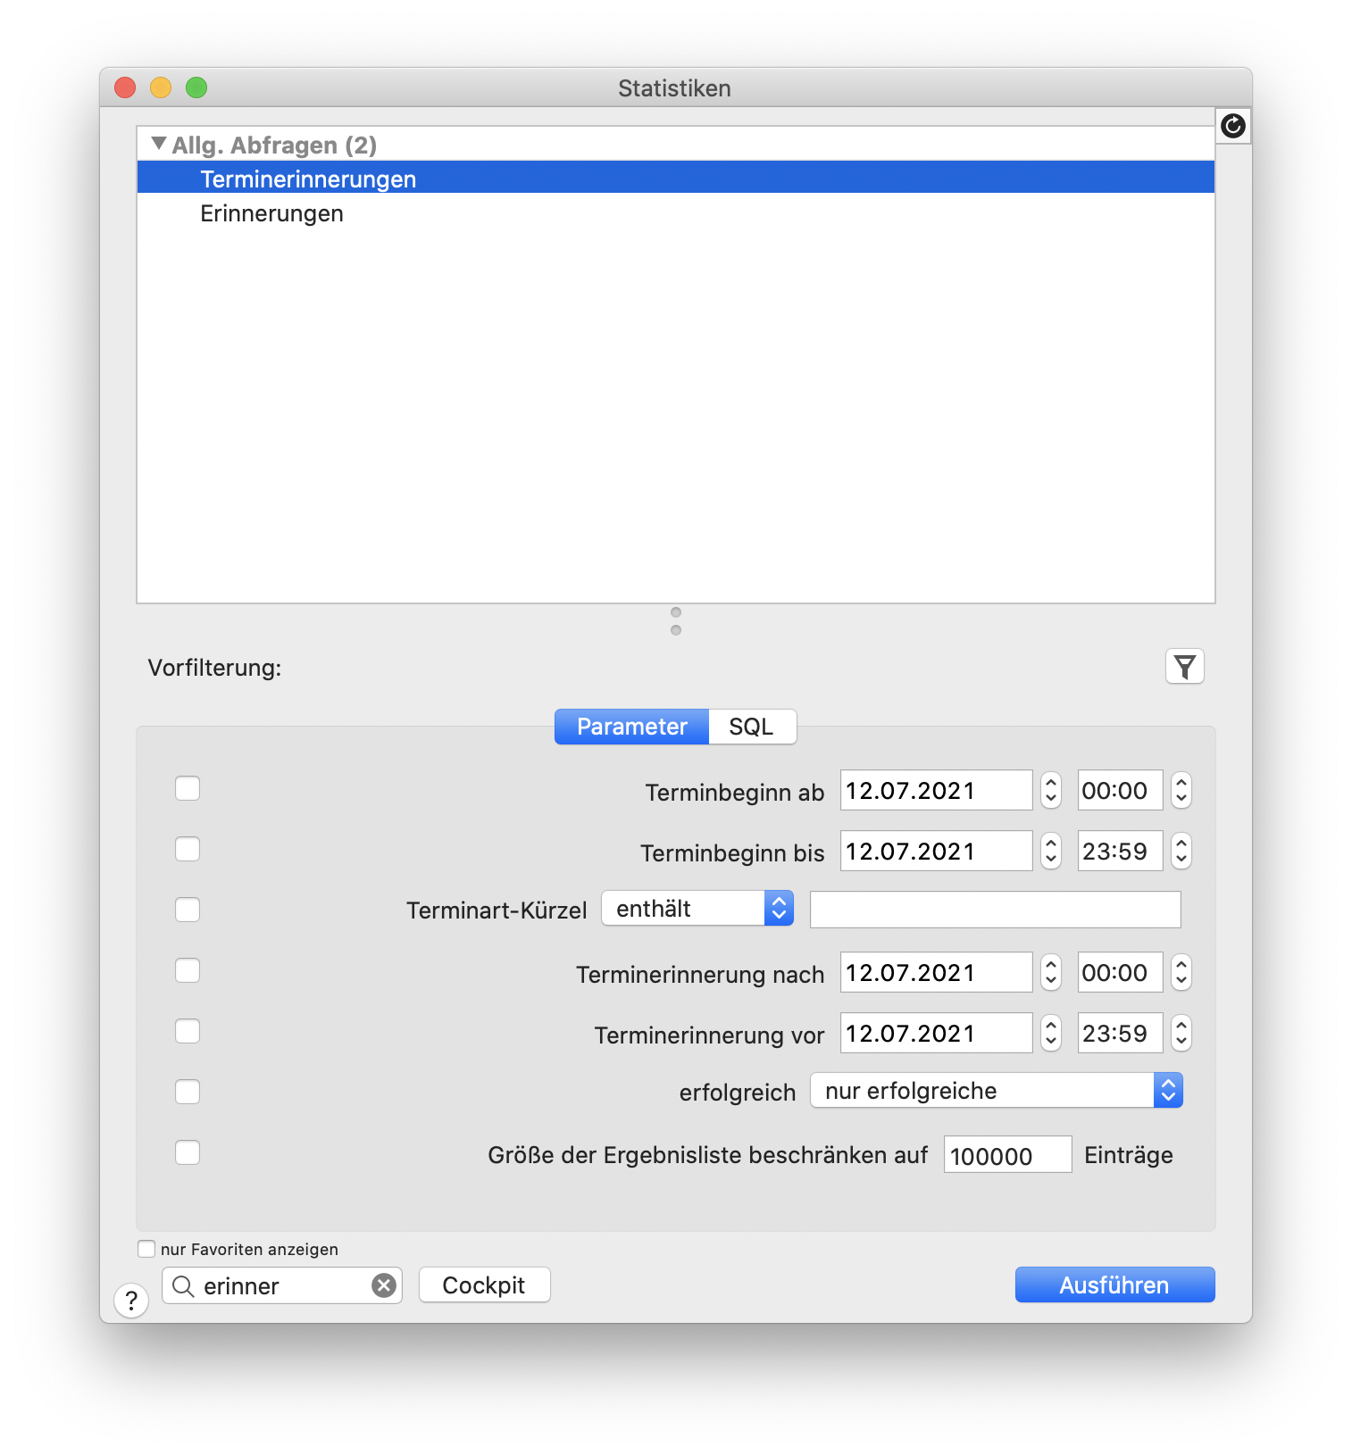Click the magnifier icon in search field
Screen dimensions: 1352x1455
[183, 1285]
